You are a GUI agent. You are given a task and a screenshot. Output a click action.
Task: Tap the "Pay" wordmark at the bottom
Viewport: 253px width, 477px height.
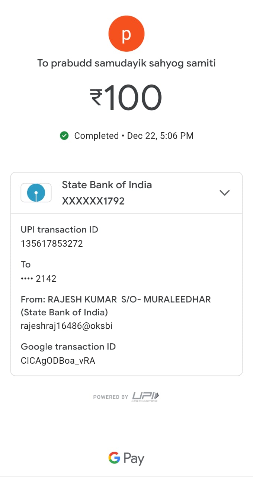134,459
